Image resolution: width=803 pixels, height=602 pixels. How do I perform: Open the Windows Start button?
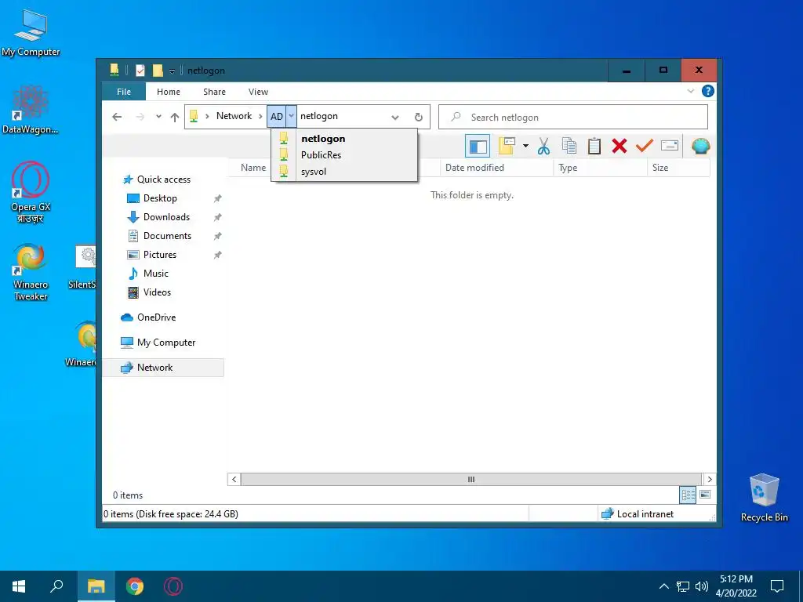tap(19, 586)
